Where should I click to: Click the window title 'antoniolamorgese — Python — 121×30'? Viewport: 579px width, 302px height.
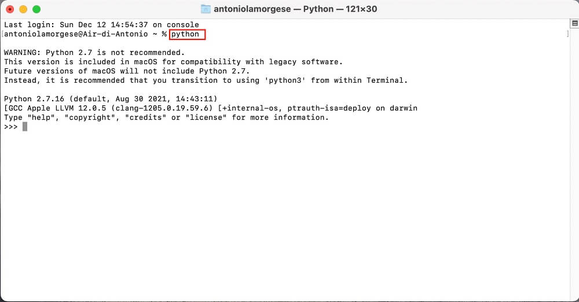click(295, 9)
